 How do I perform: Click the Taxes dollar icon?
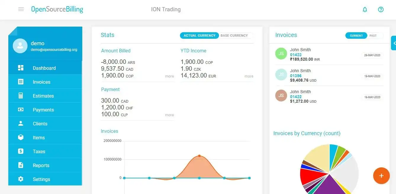coord(21,151)
